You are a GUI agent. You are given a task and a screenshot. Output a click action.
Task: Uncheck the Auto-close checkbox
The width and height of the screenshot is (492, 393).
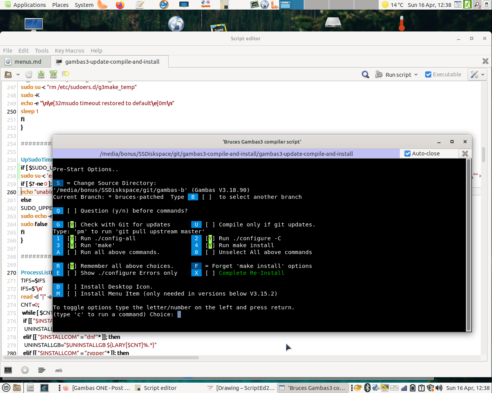tap(408, 154)
